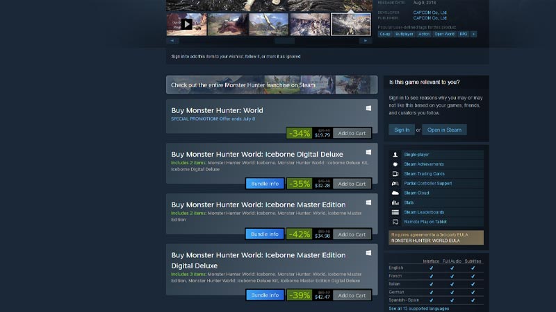Screen dimensions: 556x312
Task: Play the video thumbnail in the media strip
Action: (186, 24)
